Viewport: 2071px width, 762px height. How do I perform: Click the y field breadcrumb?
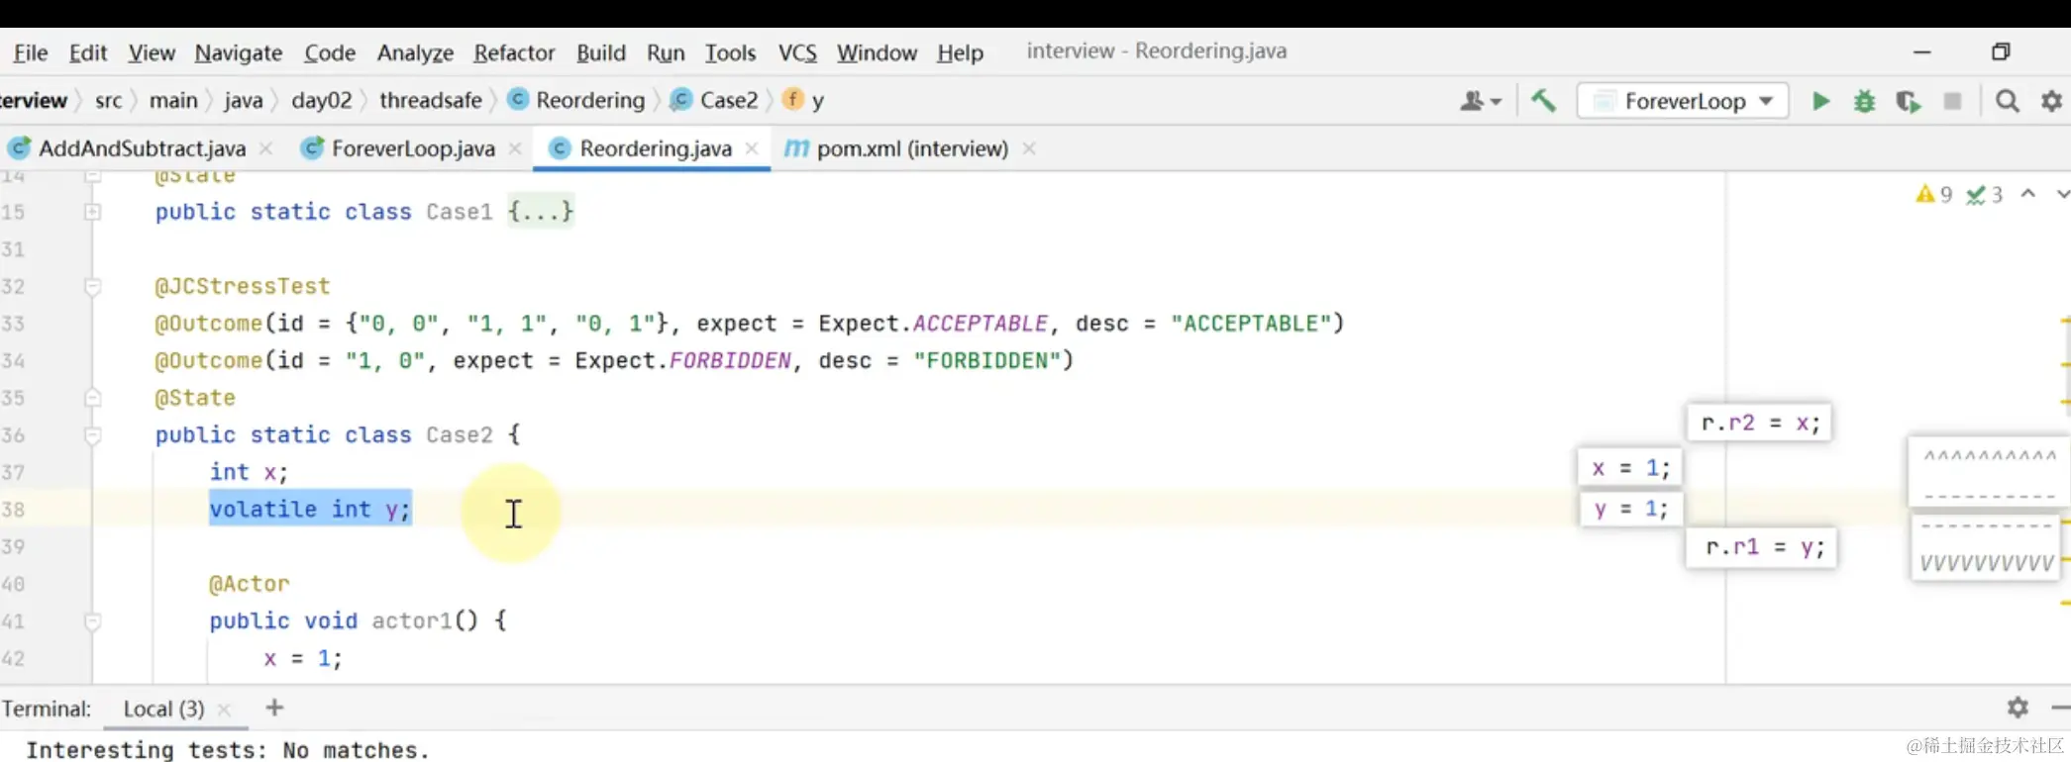803,100
